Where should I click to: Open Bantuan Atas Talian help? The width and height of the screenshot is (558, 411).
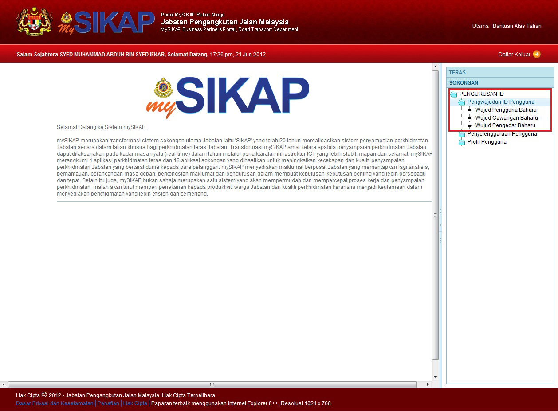[517, 26]
